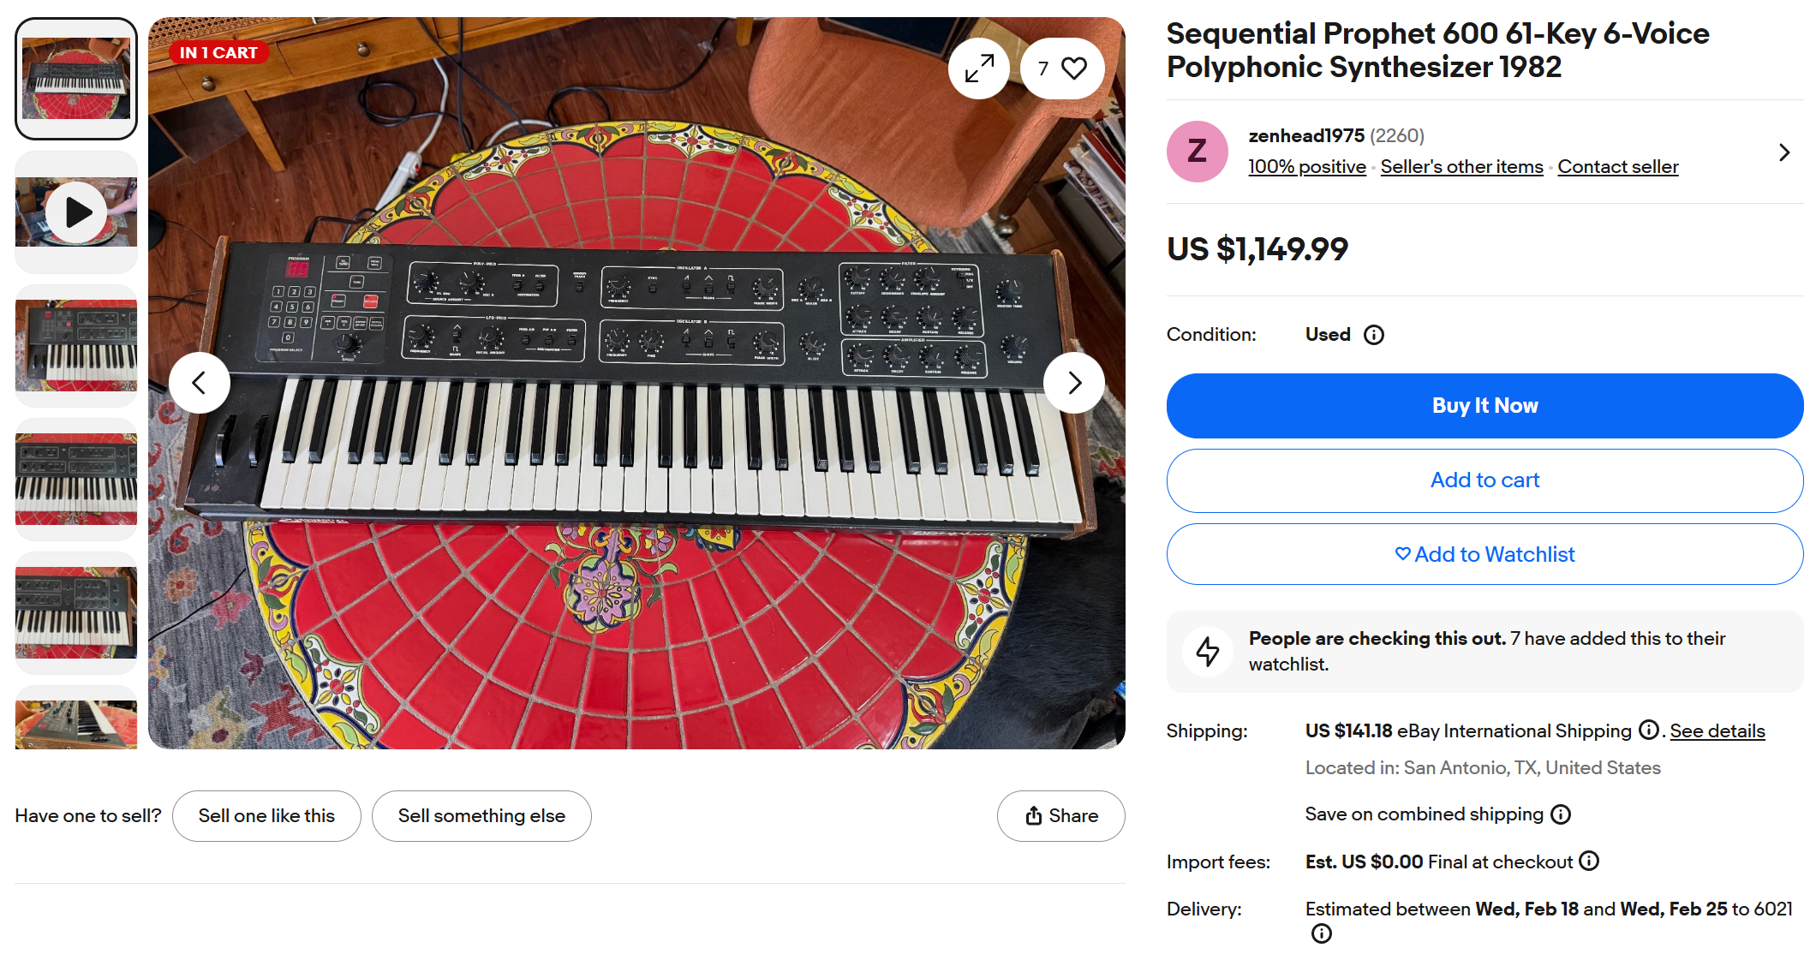Go to the next product image
Image resolution: width=1810 pixels, height=954 pixels.
pyautogui.click(x=1074, y=383)
